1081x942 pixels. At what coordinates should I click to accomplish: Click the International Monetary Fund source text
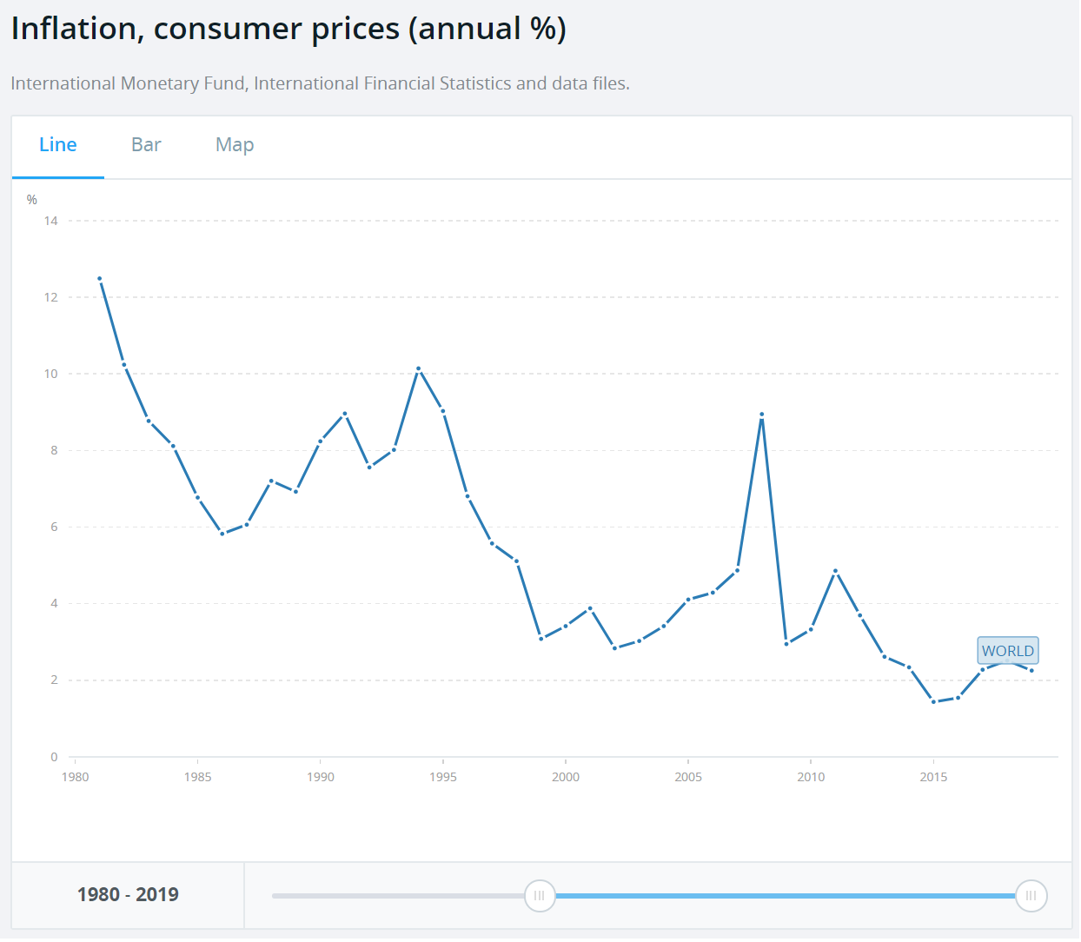pyautogui.click(x=321, y=83)
